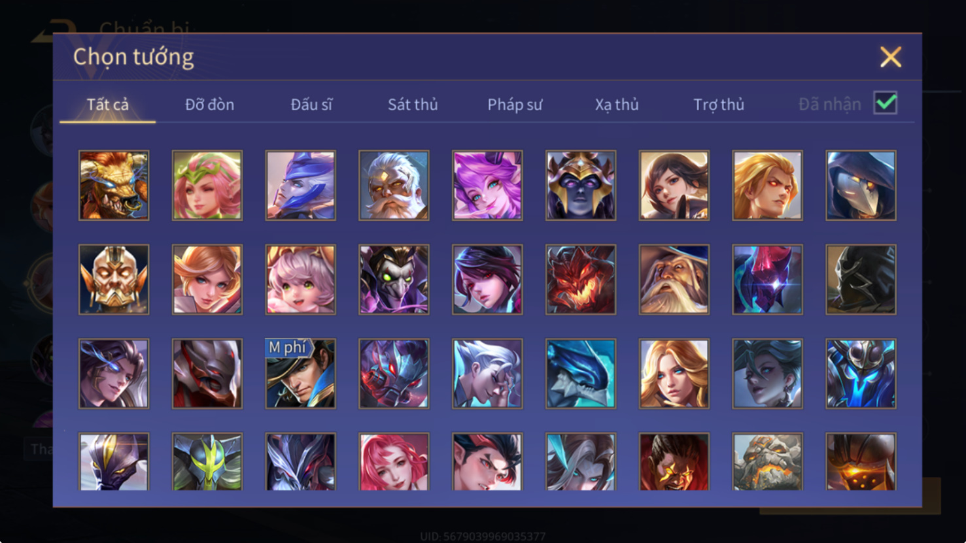Uncheck the 'Đã nhận' checkbox
The height and width of the screenshot is (543, 966).
click(x=886, y=103)
